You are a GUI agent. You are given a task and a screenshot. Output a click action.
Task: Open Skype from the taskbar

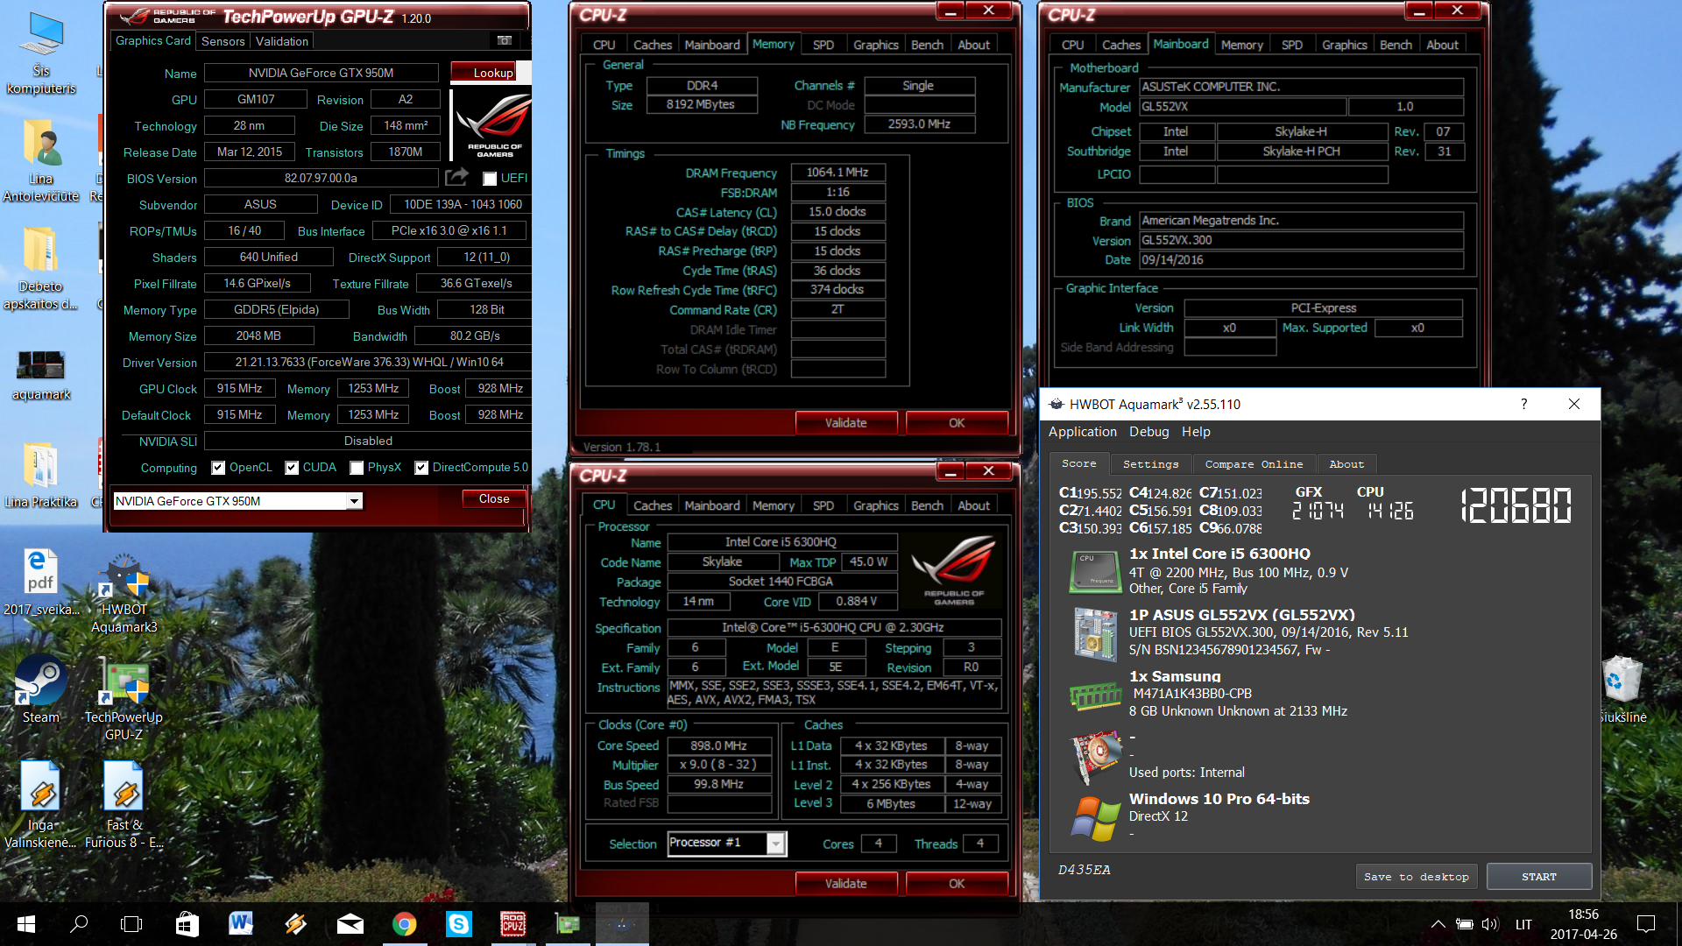(x=459, y=924)
